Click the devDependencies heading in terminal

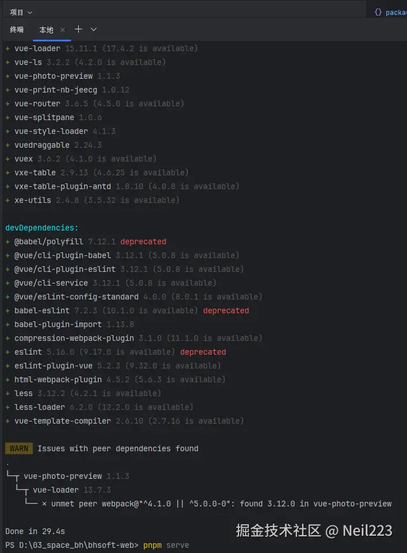(41, 228)
